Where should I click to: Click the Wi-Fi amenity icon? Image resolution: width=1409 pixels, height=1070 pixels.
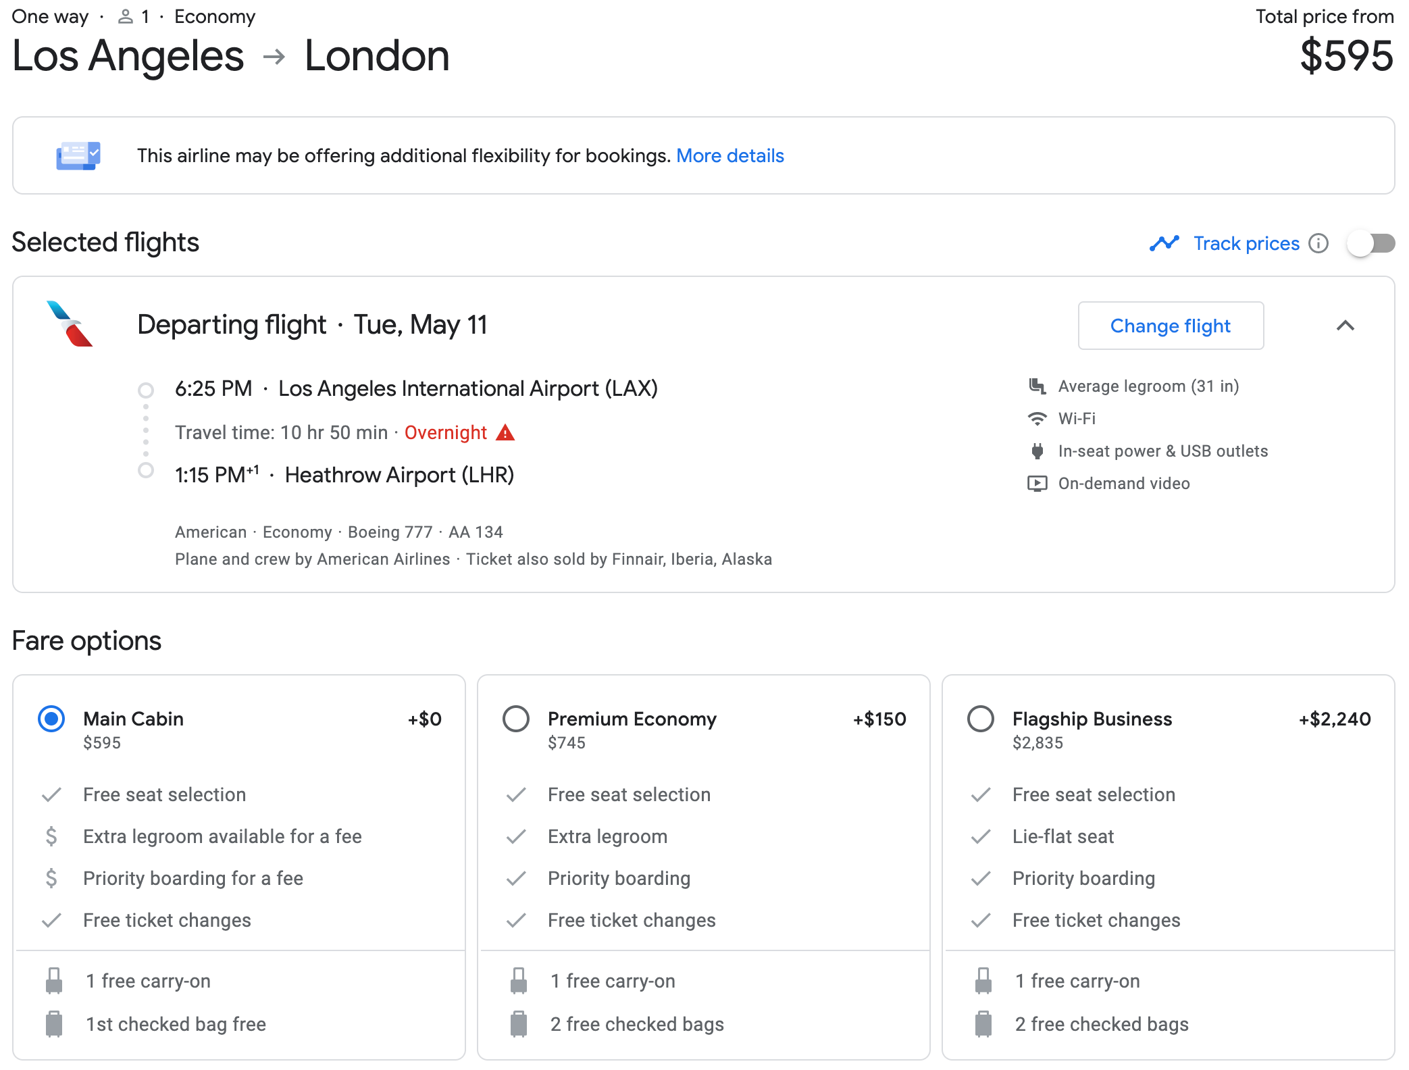(x=1037, y=419)
